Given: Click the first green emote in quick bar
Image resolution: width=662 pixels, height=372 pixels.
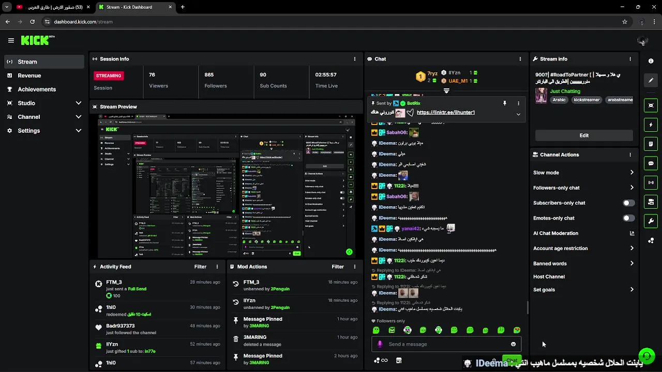Looking at the screenshot, I should (x=376, y=330).
